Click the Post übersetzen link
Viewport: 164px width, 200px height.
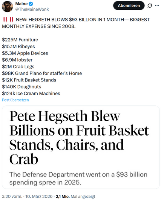15,100
